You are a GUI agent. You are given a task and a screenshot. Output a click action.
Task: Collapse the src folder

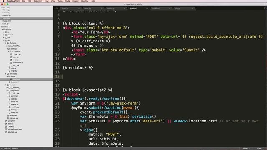(4, 40)
